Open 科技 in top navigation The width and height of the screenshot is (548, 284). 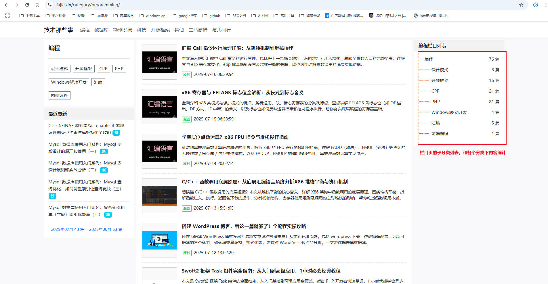(141, 30)
